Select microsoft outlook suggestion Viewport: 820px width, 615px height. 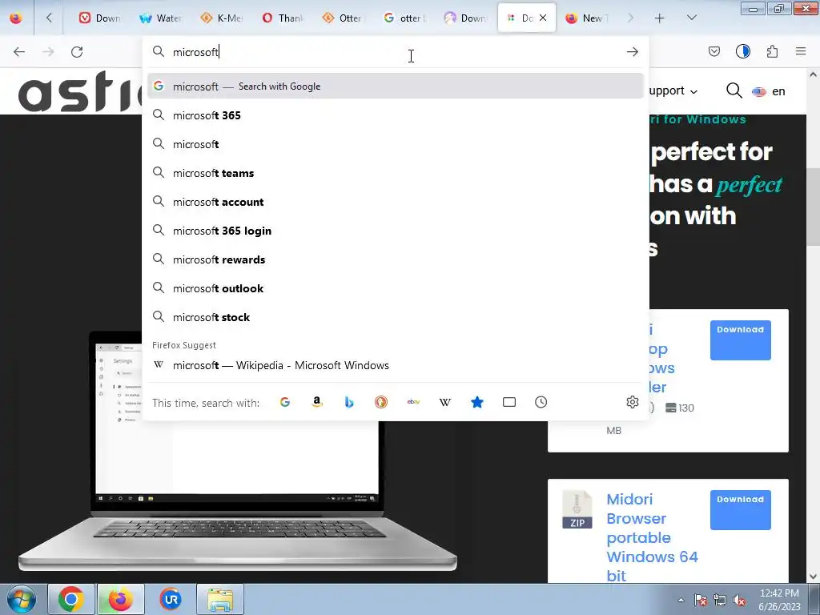click(x=396, y=288)
